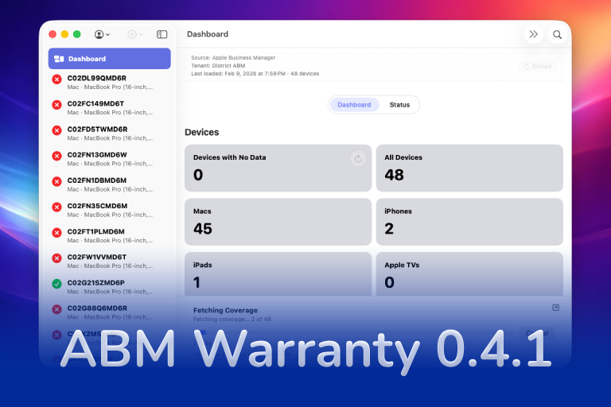Screen dimensions: 611x407
Task: Open the Devices with No Data card
Action: pyautogui.click(x=278, y=169)
